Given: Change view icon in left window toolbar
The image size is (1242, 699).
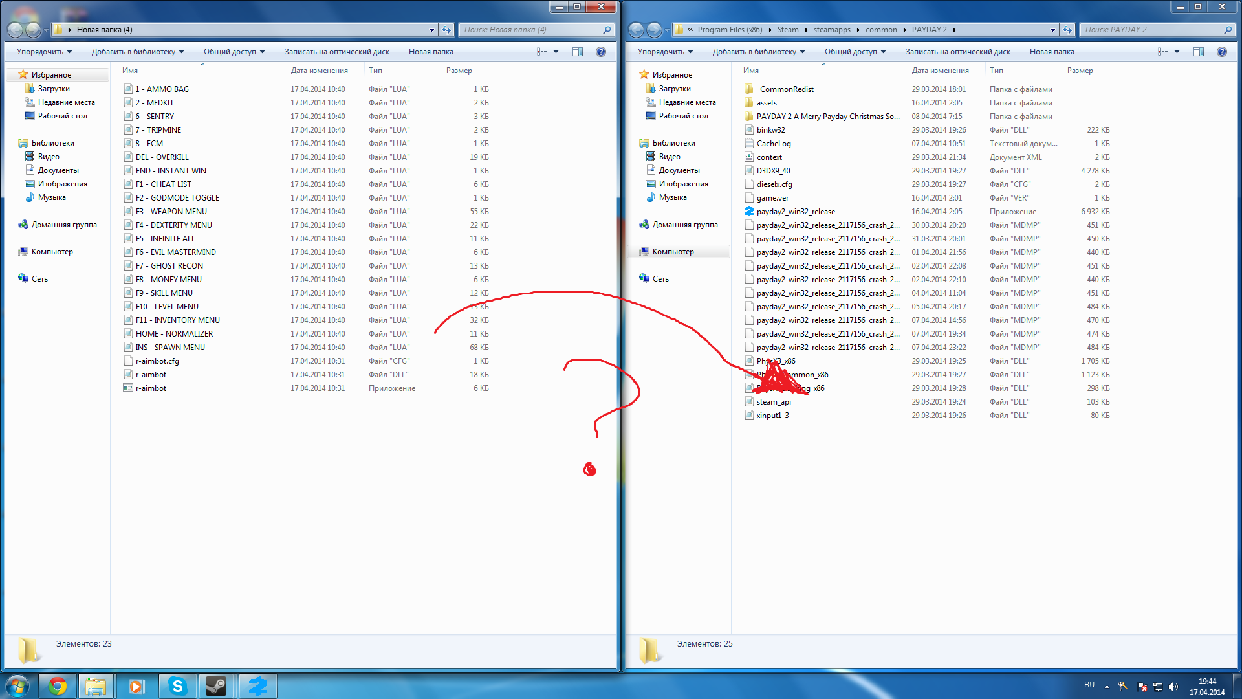Looking at the screenshot, I should (542, 52).
